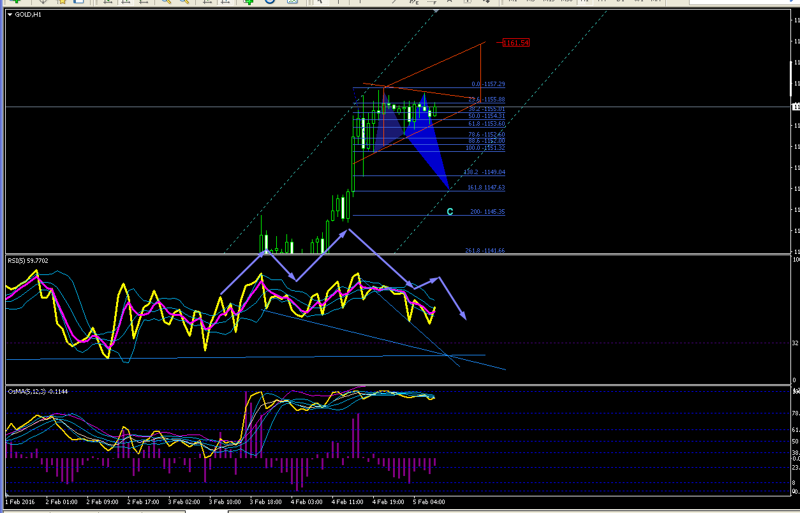Toggle the arrow beside GOLD,H1 chart title

[10, 14]
